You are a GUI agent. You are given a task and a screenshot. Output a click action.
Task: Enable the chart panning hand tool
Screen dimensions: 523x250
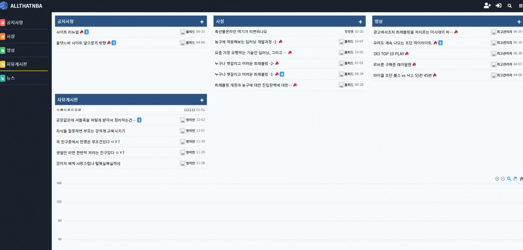(515, 179)
